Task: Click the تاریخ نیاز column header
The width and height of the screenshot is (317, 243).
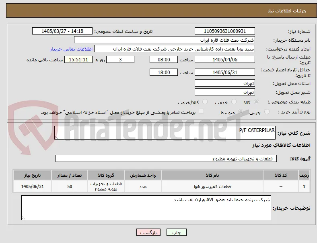Action: coord(32,175)
